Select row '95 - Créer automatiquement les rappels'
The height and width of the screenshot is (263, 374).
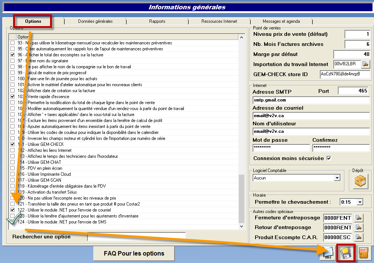point(124,49)
